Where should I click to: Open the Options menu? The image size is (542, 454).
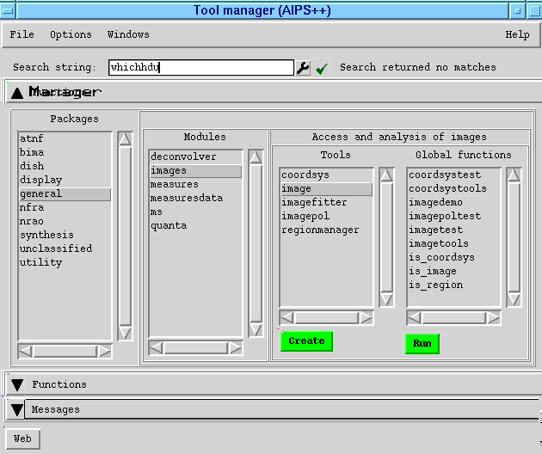(71, 34)
